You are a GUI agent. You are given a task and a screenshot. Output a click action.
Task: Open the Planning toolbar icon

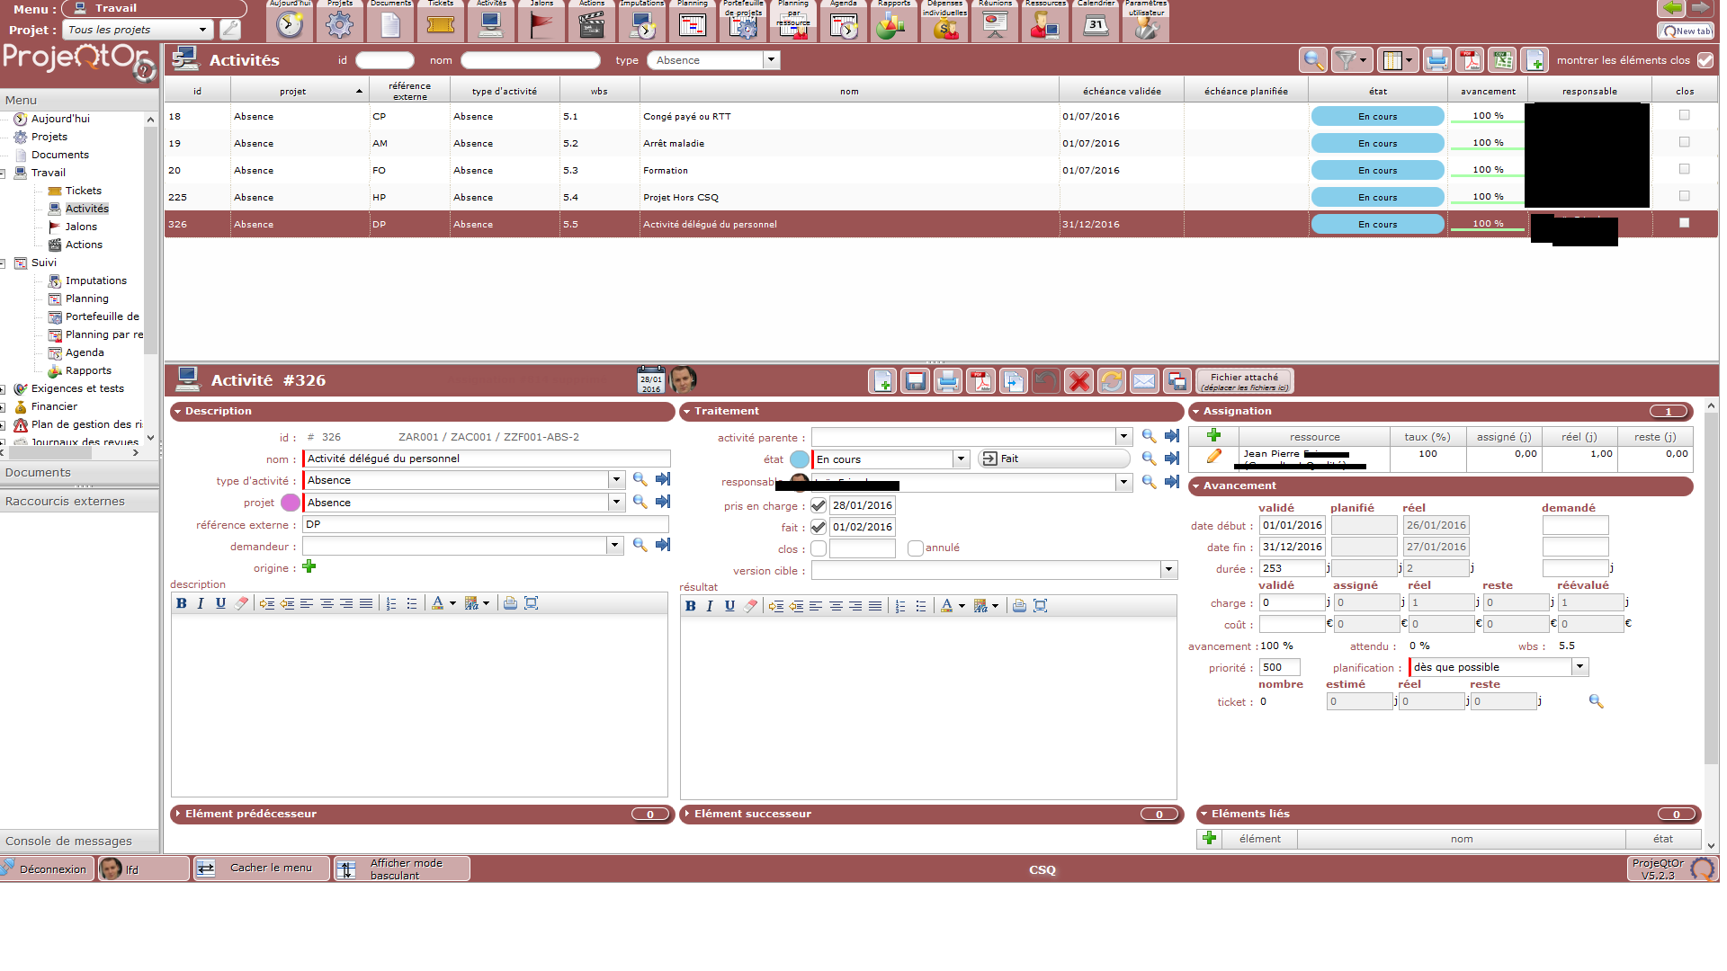tap(692, 24)
